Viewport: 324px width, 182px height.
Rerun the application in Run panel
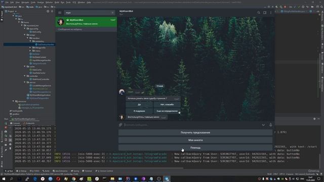click(6, 123)
